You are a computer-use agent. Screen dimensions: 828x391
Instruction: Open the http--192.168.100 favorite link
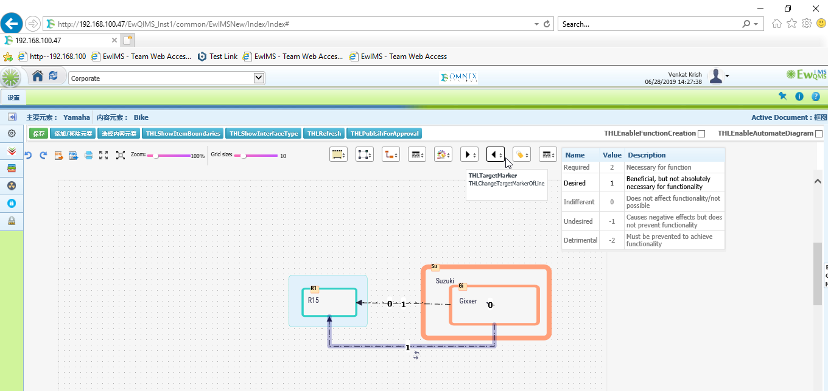52,57
